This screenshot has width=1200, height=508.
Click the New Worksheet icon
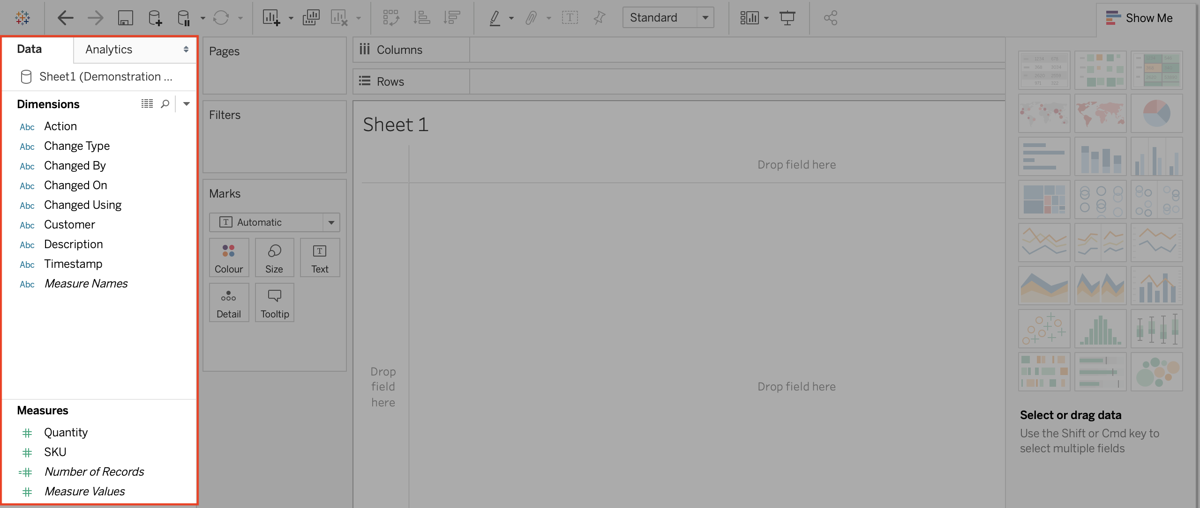[271, 18]
